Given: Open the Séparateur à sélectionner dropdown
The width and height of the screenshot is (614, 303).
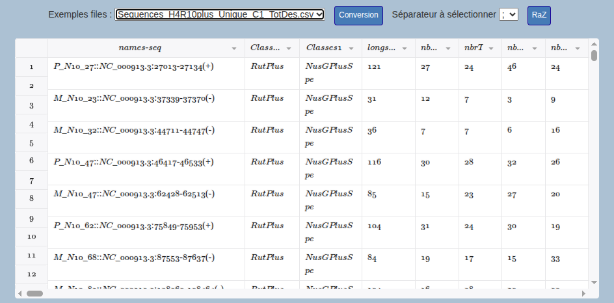Looking at the screenshot, I should point(508,15).
